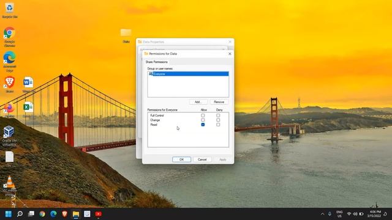
Task: Open Microsoft Edge desktop shortcut
Action: click(x=10, y=61)
